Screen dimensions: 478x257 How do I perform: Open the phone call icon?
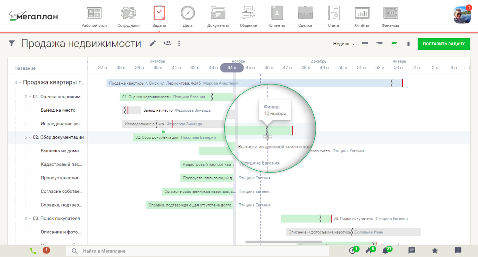click(33, 251)
